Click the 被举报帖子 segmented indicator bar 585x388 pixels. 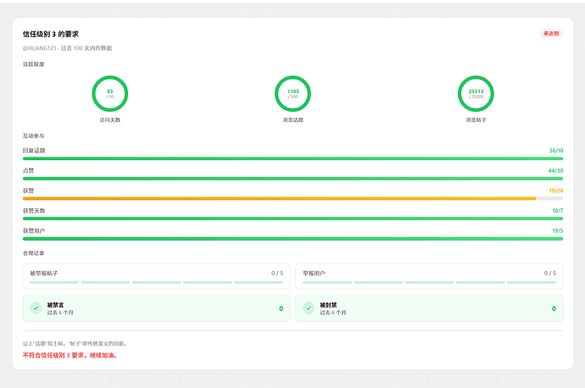tap(156, 282)
